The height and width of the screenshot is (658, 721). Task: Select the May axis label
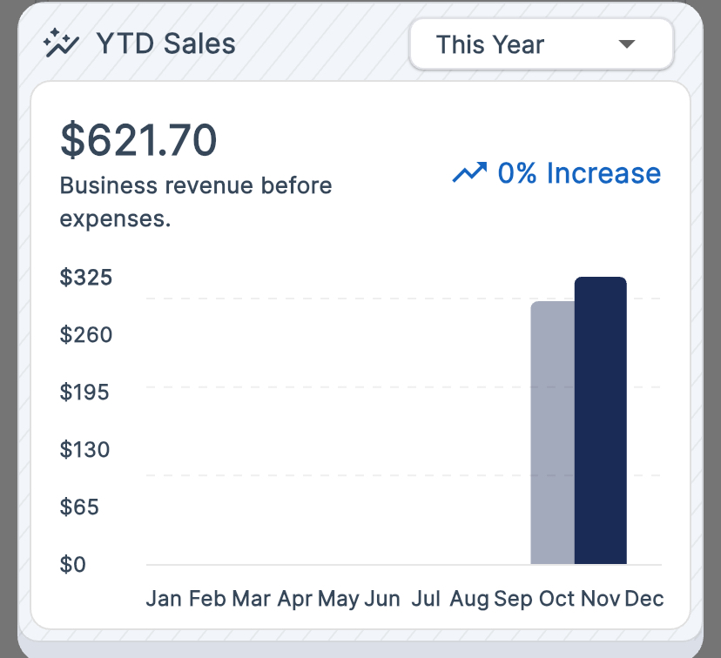pos(338,599)
